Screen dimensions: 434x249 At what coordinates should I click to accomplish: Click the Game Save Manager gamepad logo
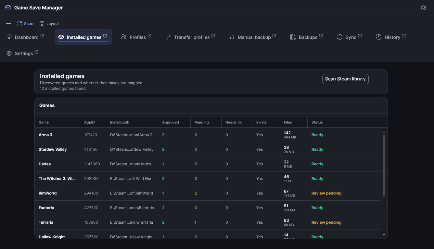(x=8, y=7)
